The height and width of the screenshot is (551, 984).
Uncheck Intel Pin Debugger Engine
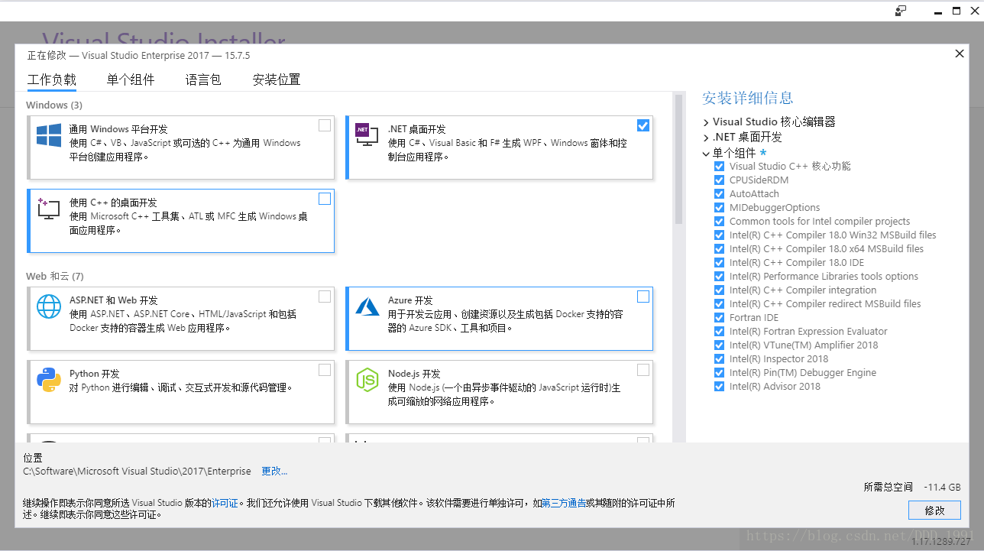tap(719, 373)
